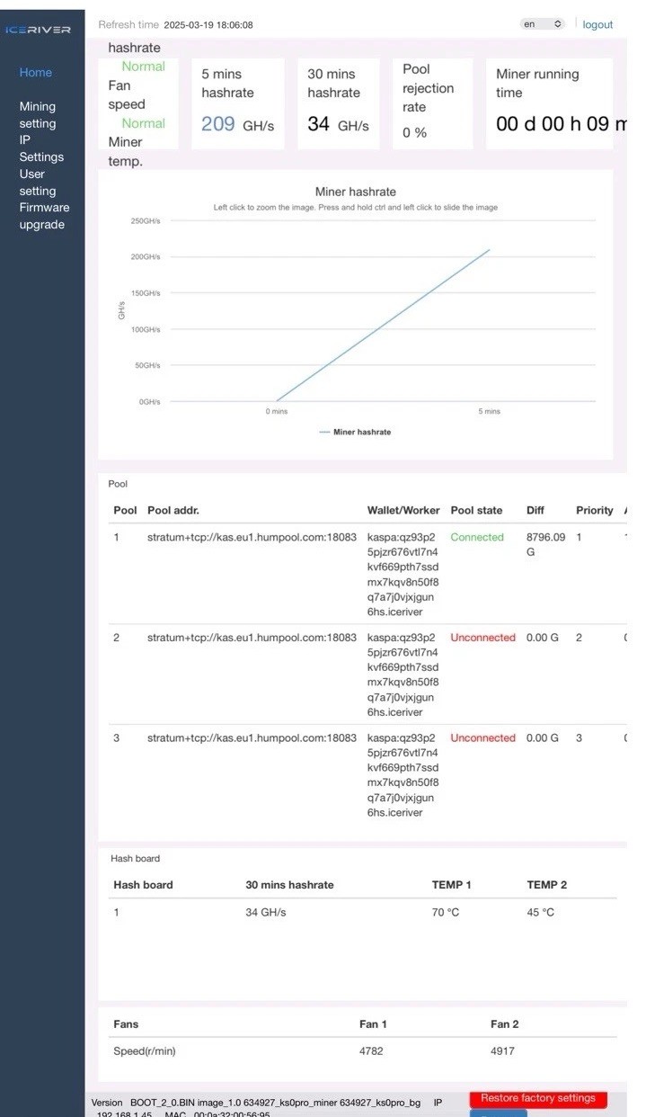The image size is (646, 1117).
Task: Click the 5 mins point on the hashrate chart
Action: pyautogui.click(x=489, y=250)
